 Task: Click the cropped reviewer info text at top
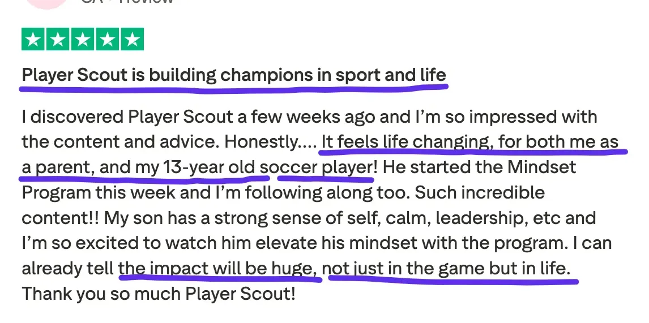click(127, 2)
